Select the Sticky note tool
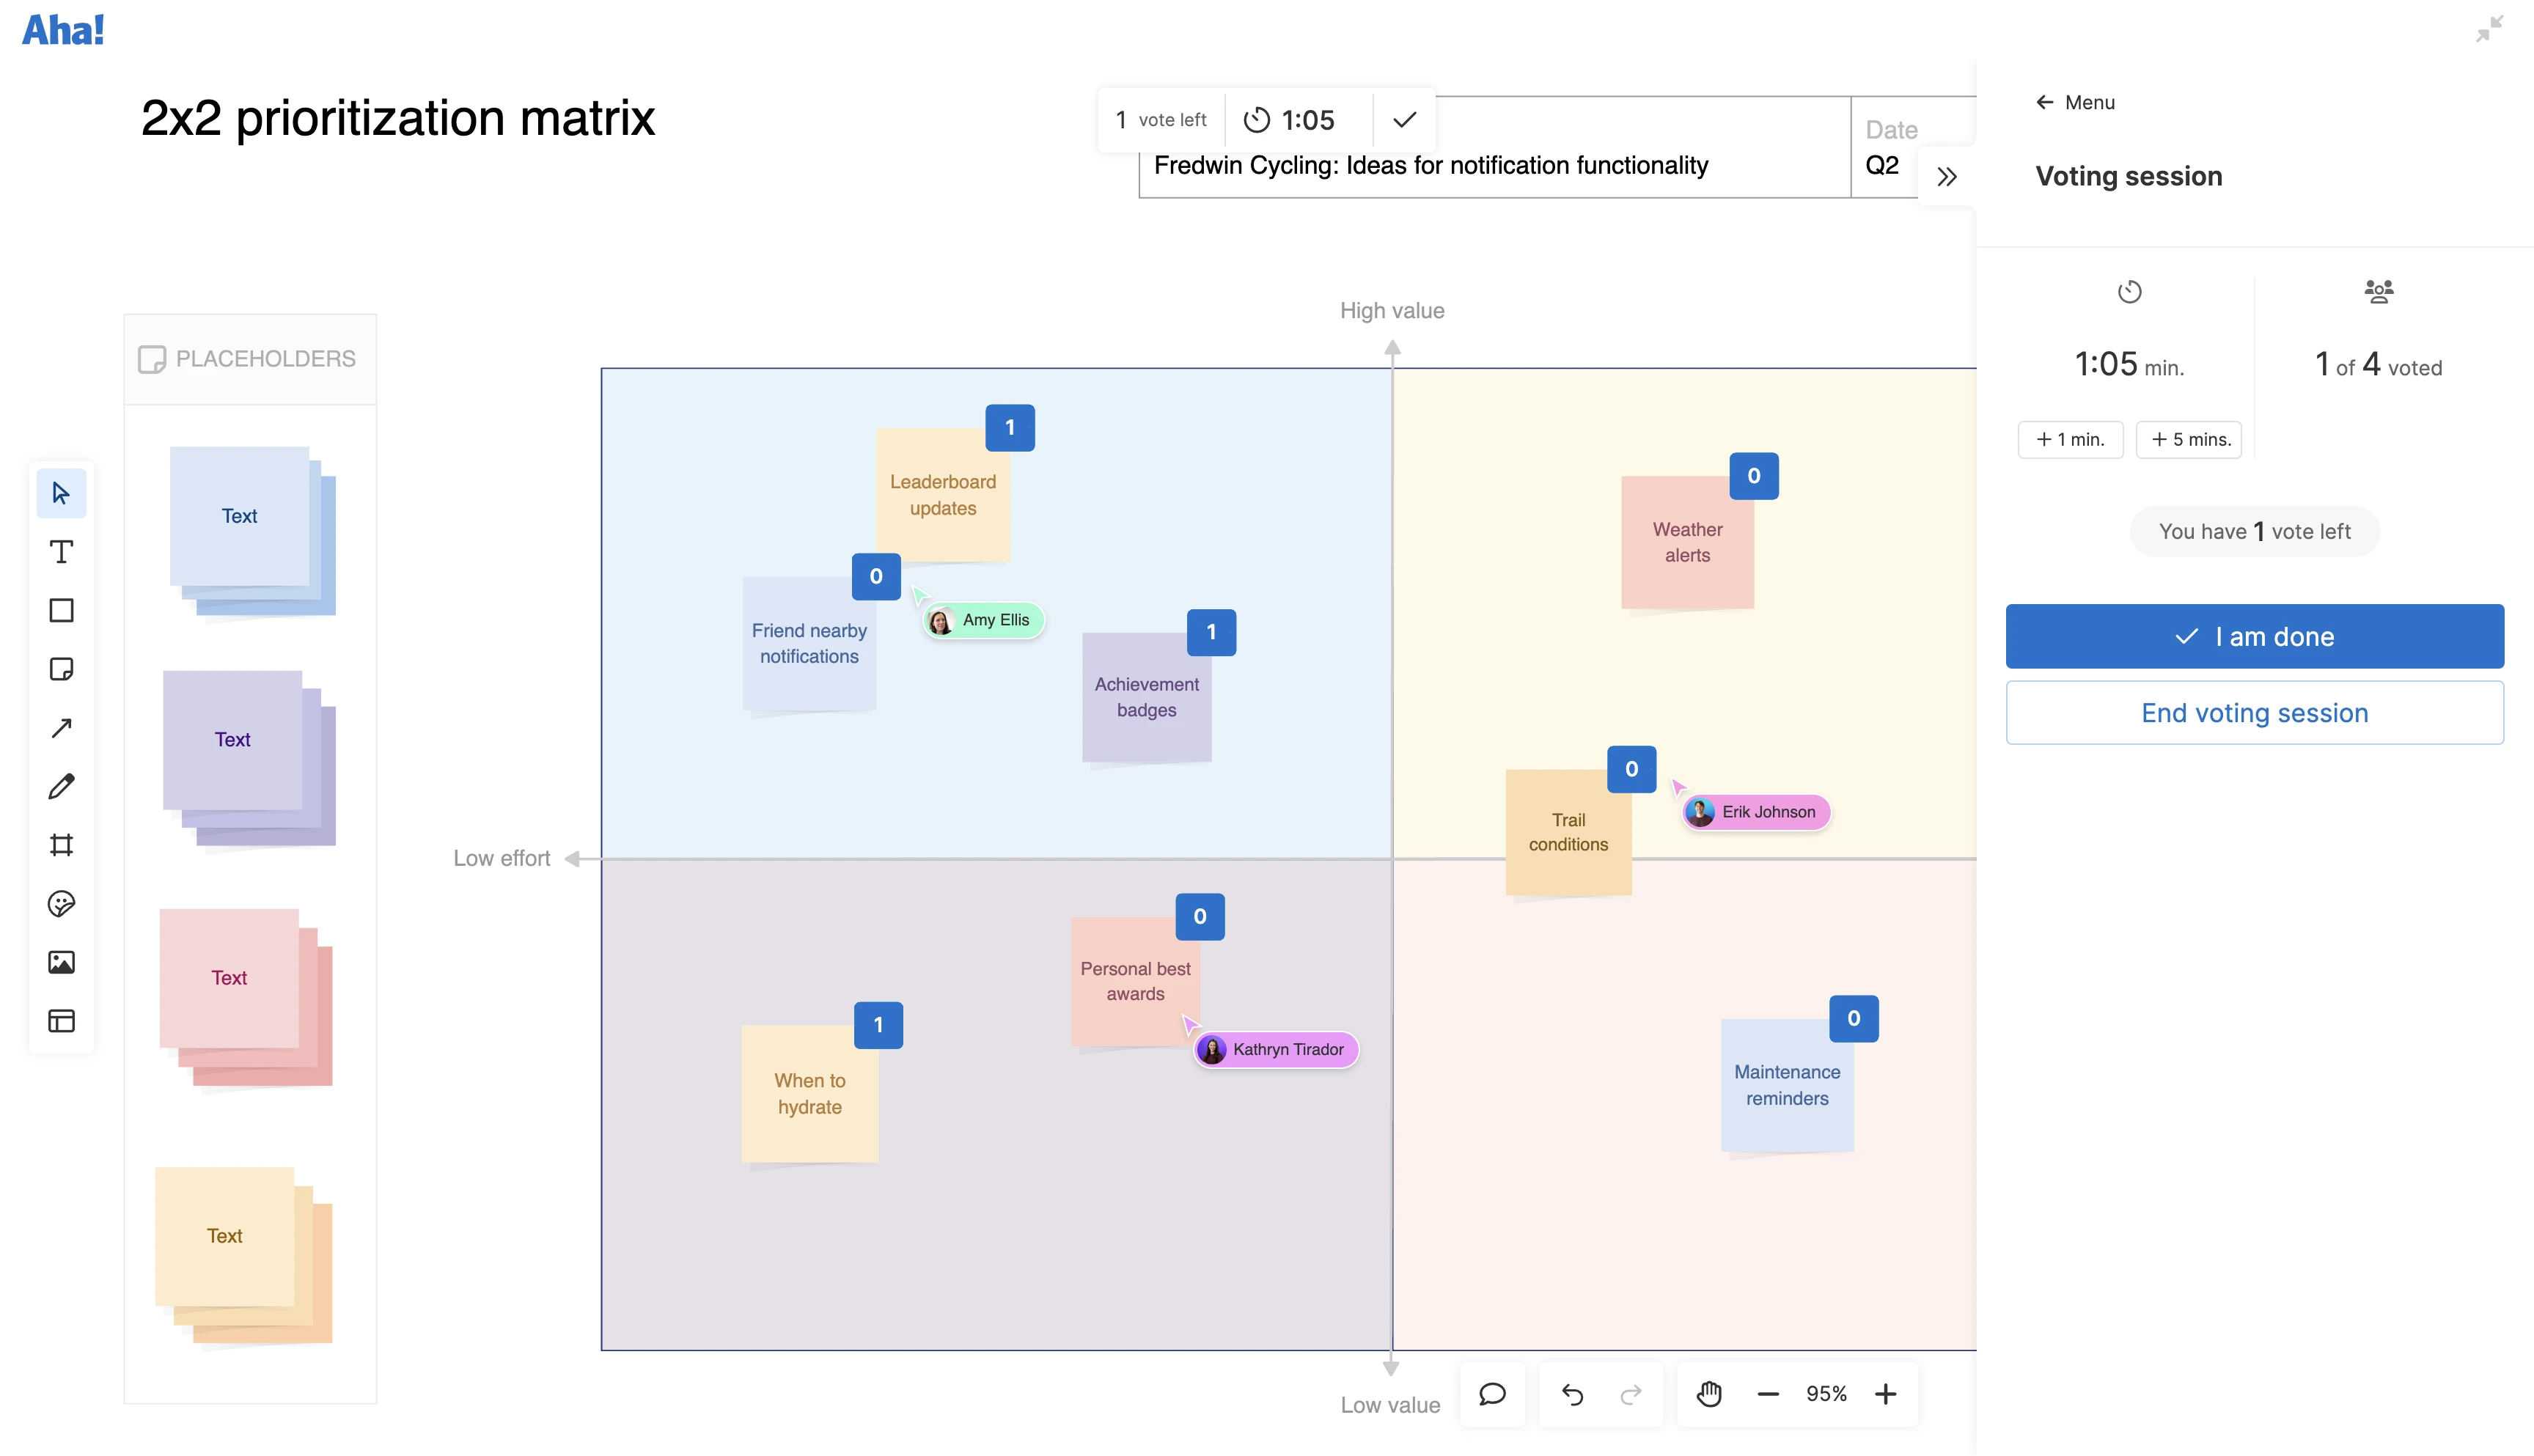Viewport: 2534px width, 1456px height. (62, 669)
